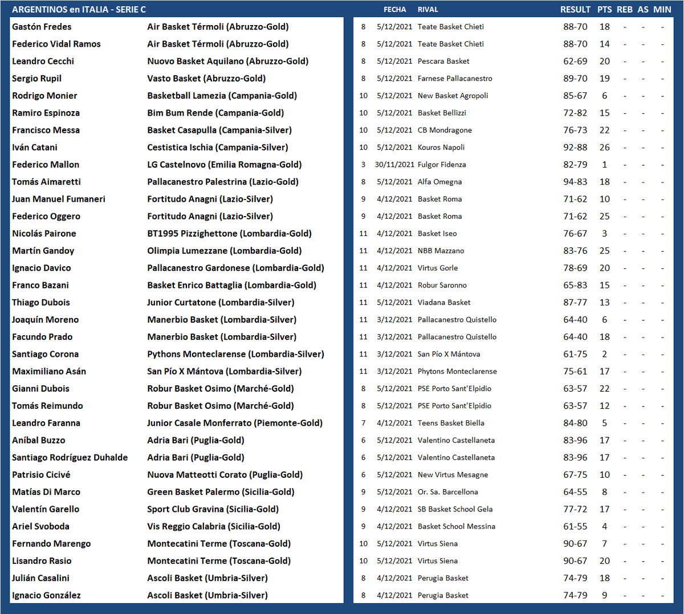
Task: Select player name Fernando Marengo
Action: point(51,544)
